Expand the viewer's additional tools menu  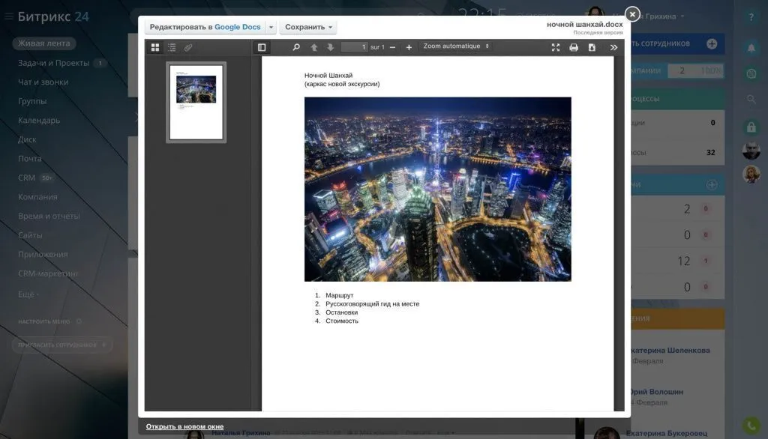coord(613,47)
